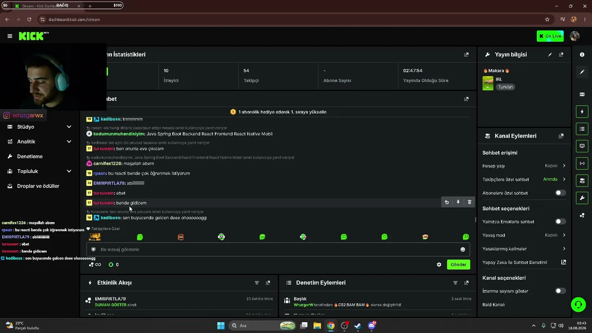Pop out the İstatistikleri panel
This screenshot has width=592, height=333.
pos(466,55)
